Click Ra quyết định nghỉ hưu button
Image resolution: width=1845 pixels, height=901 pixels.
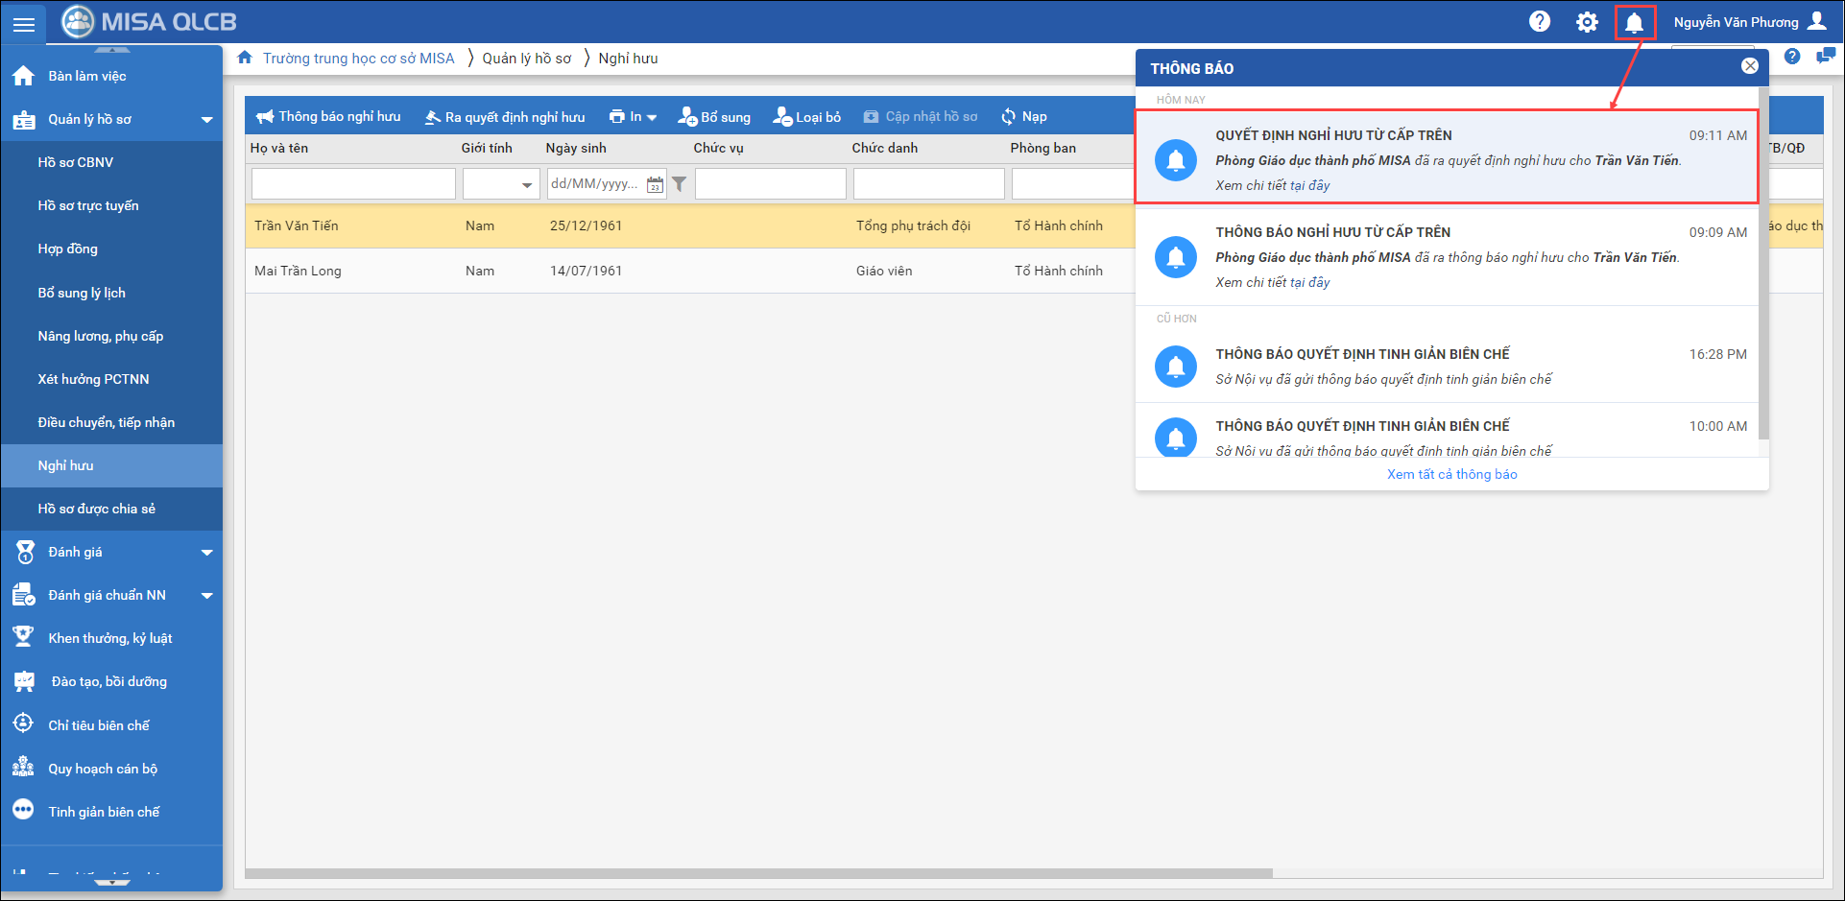click(x=505, y=117)
